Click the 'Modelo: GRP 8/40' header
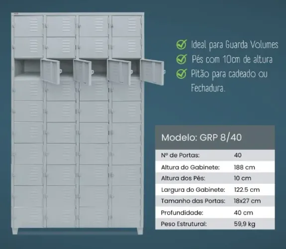286x249 pixels. [201, 137]
